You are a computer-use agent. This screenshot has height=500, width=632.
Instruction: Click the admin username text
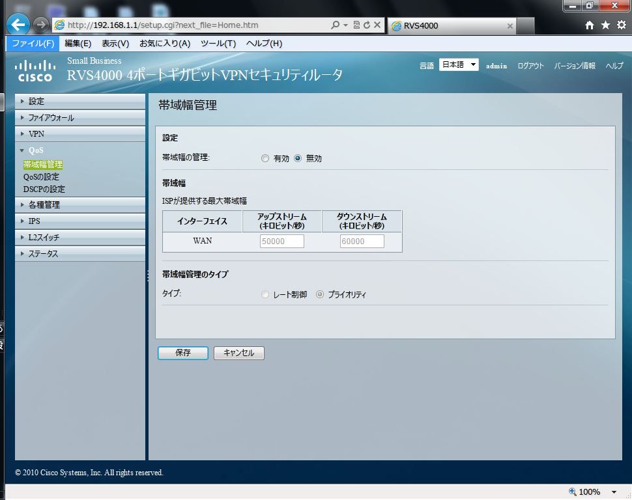point(496,66)
